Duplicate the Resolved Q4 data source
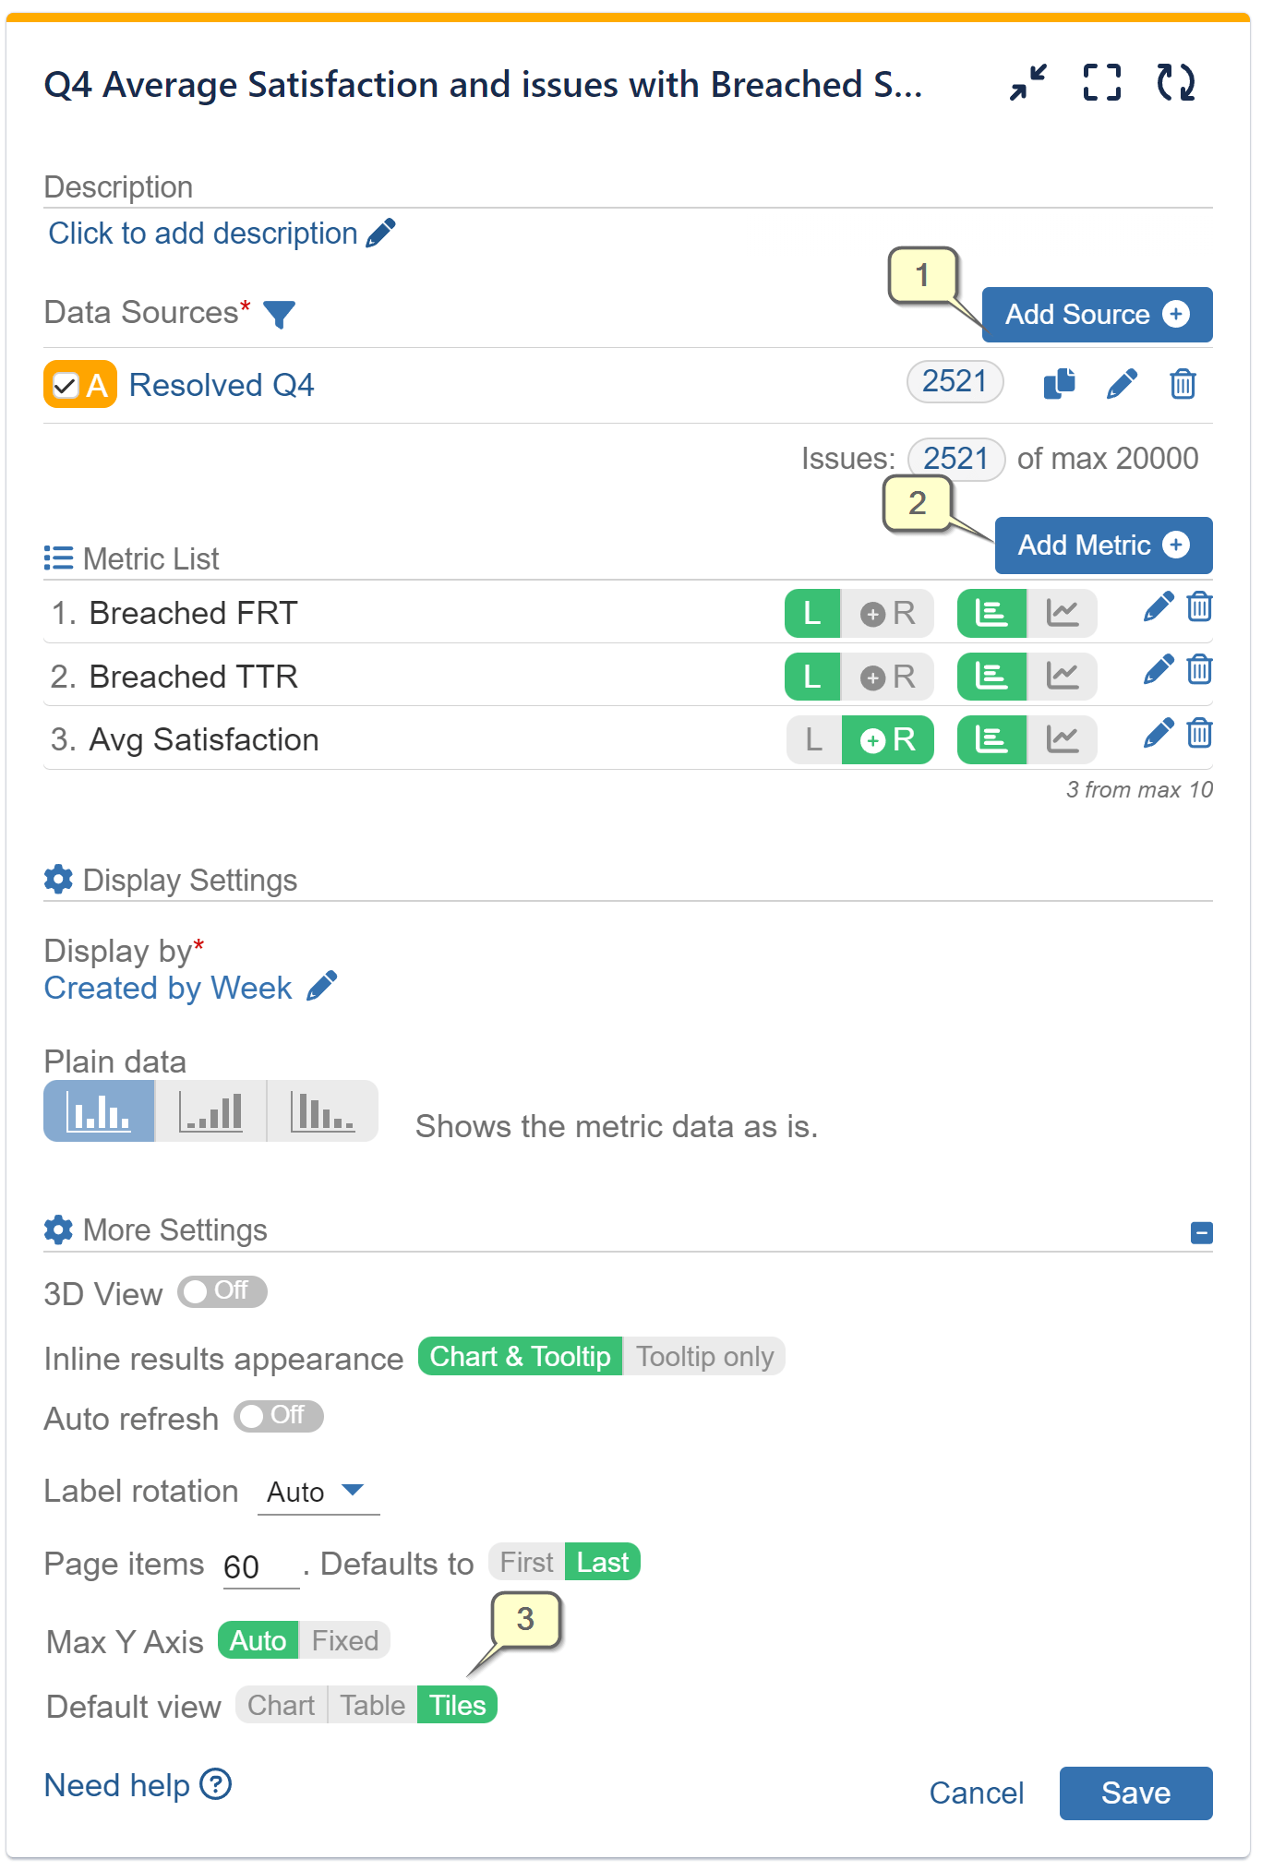The height and width of the screenshot is (1871, 1261). coord(1058,383)
